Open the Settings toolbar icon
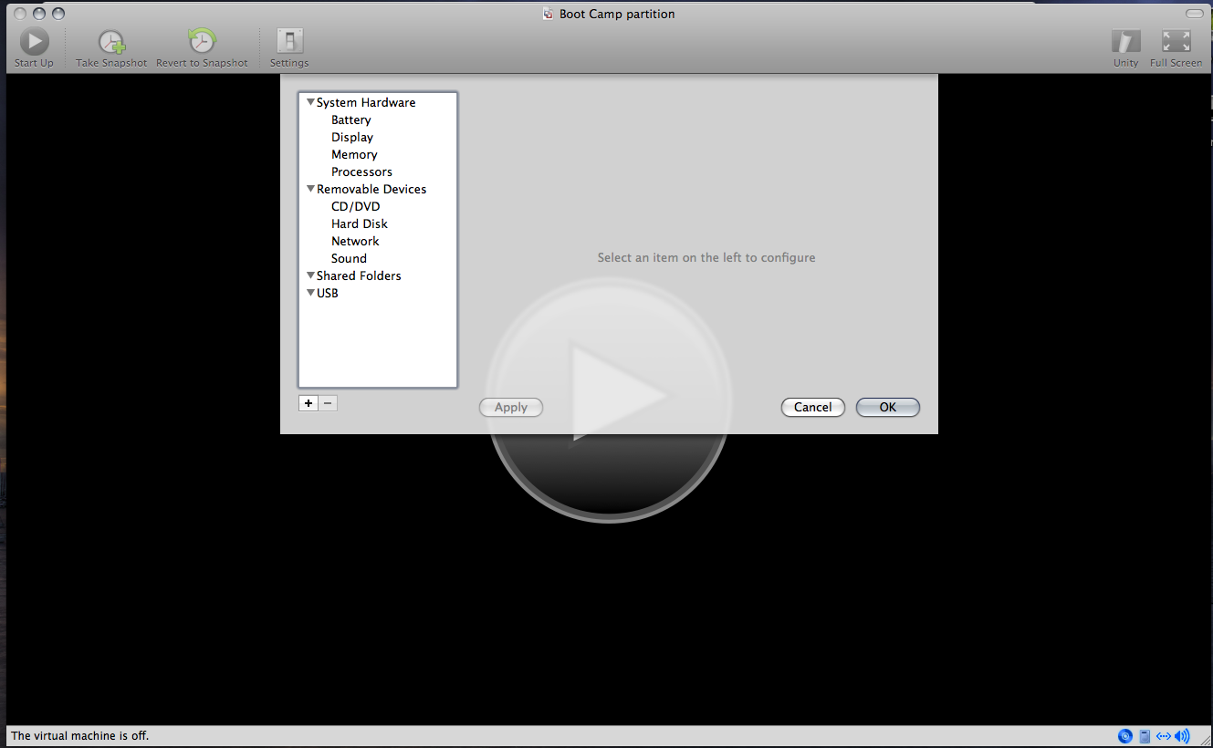 pos(289,42)
